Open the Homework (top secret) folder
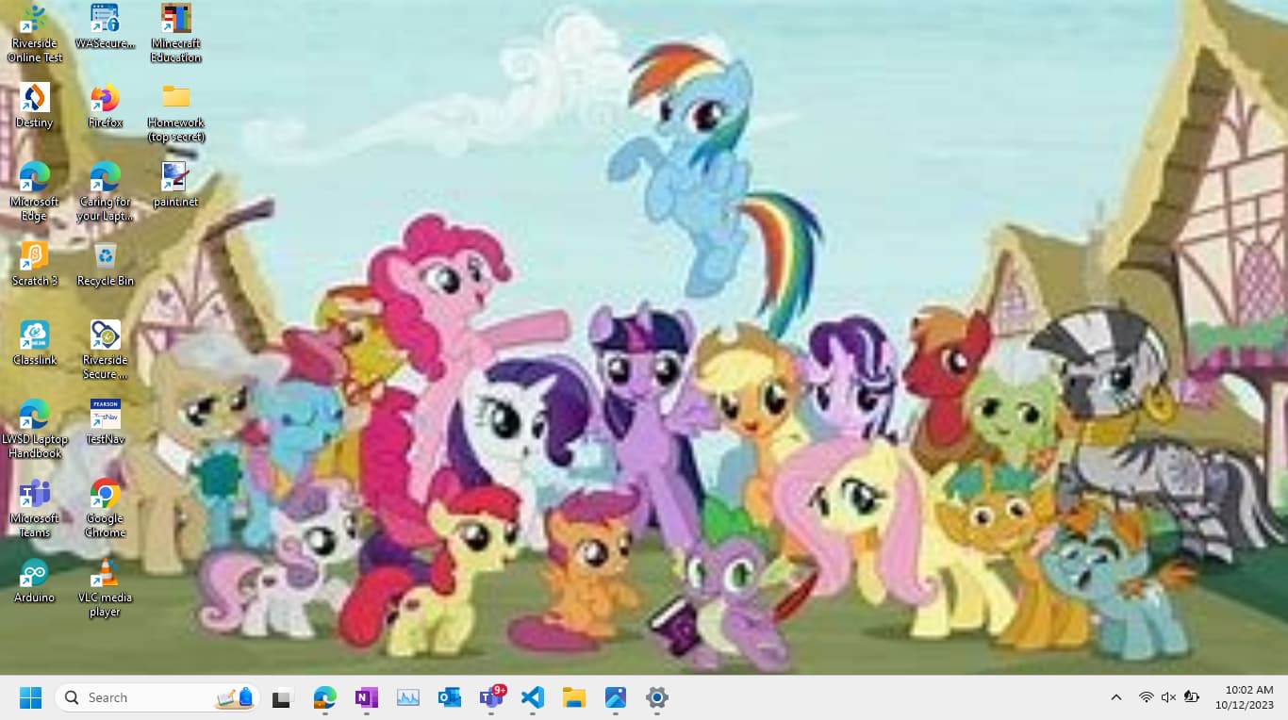 pyautogui.click(x=175, y=113)
